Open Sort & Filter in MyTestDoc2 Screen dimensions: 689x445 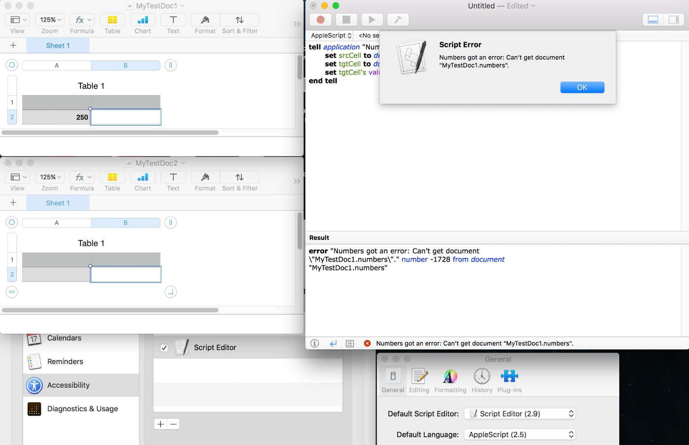pyautogui.click(x=240, y=177)
